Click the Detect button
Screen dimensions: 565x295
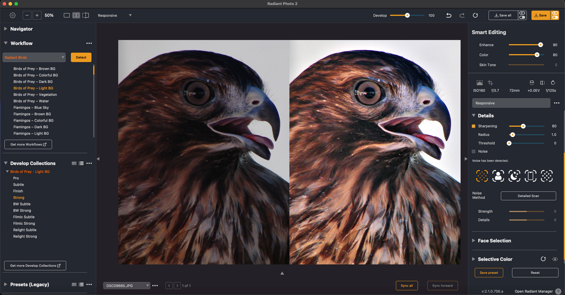tap(81, 57)
